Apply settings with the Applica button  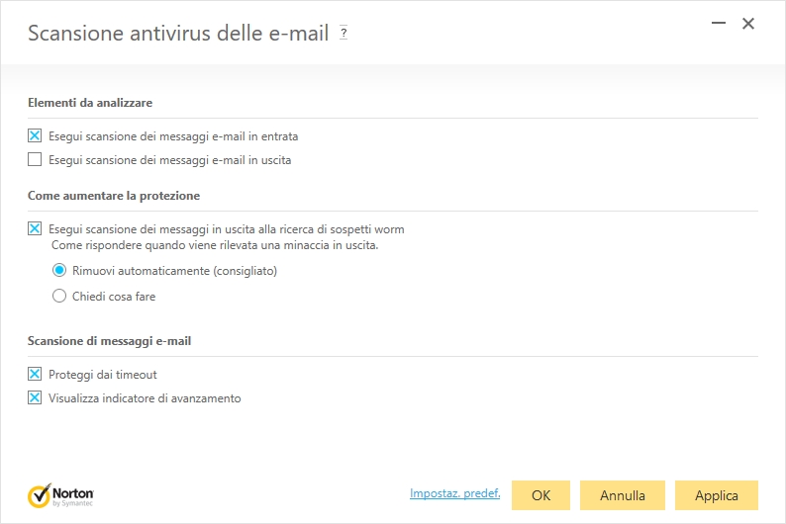point(717,495)
